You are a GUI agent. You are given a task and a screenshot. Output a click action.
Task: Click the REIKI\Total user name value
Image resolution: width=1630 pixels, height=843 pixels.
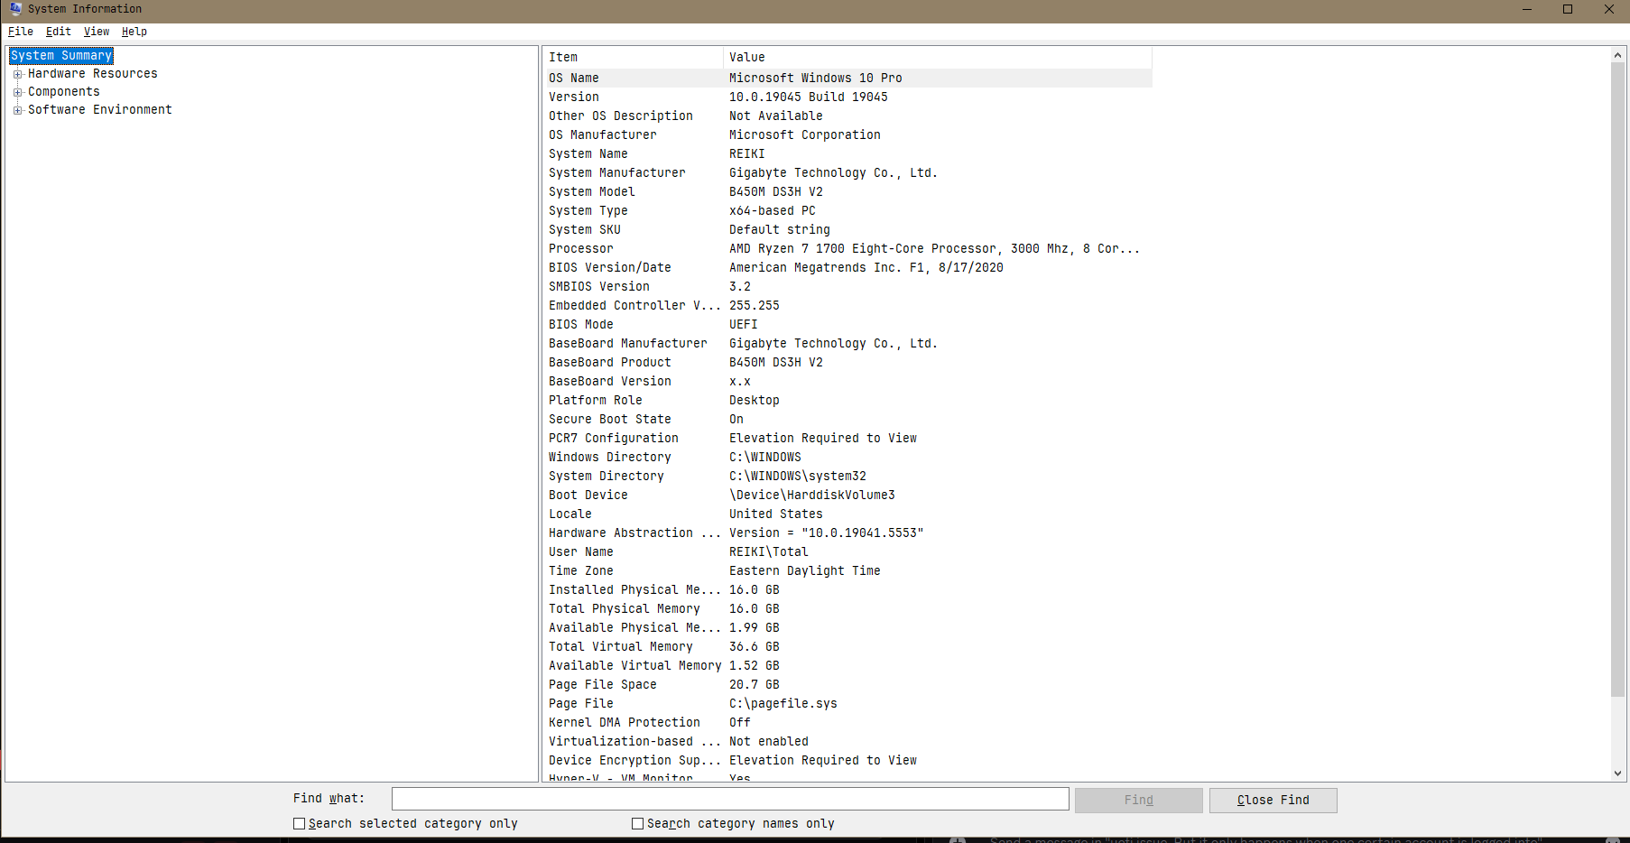pyautogui.click(x=769, y=552)
